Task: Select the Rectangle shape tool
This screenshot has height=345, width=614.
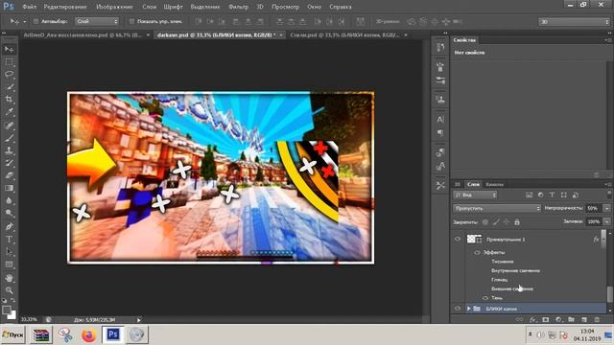Action: (9, 264)
